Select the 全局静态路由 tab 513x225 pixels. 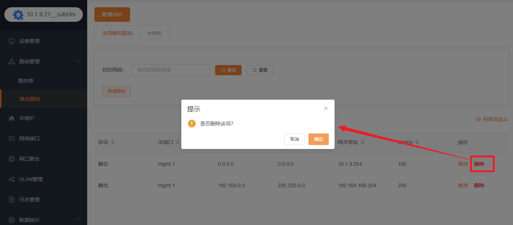coord(117,33)
